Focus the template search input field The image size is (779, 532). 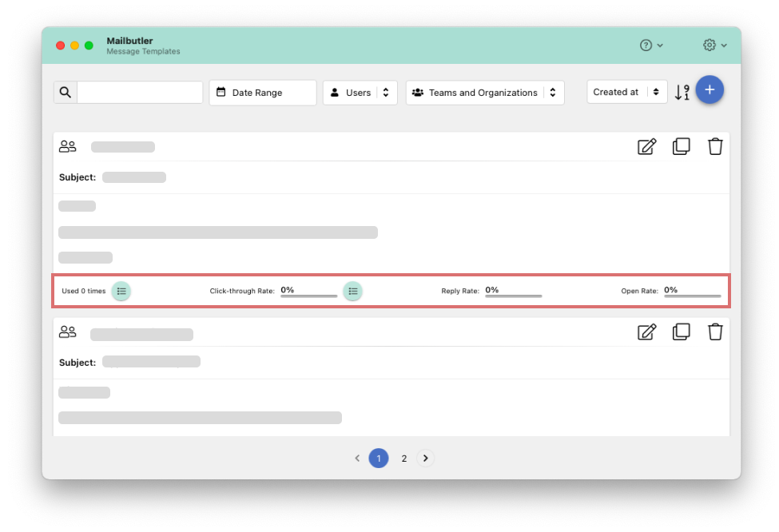tap(140, 93)
